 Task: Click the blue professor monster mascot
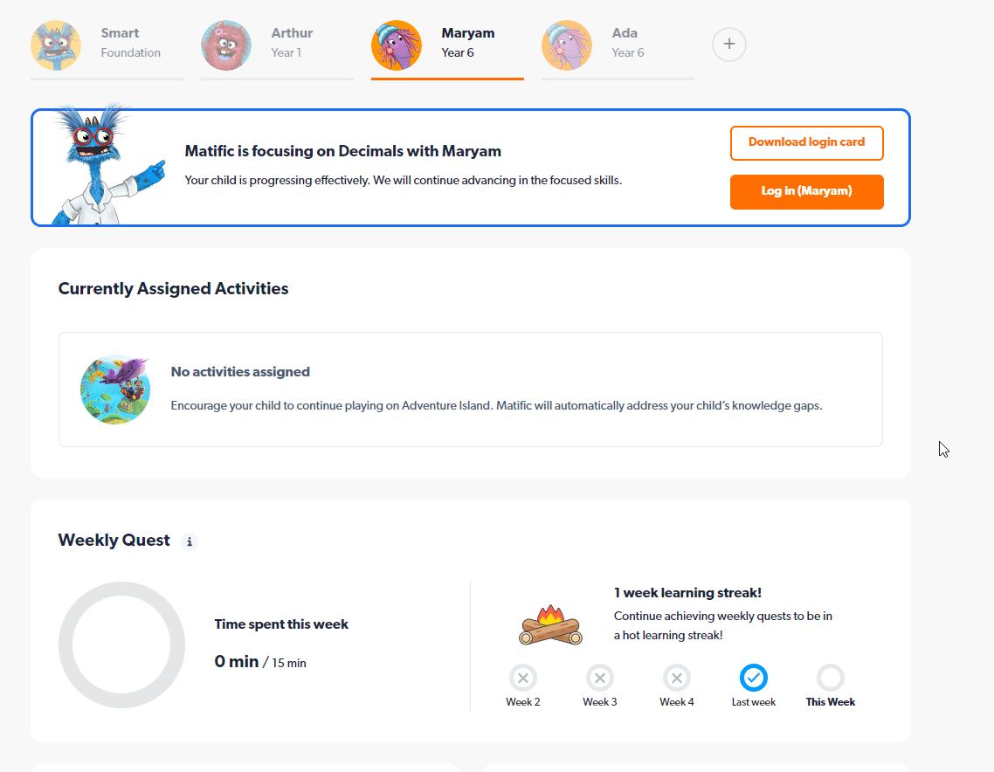click(x=107, y=165)
